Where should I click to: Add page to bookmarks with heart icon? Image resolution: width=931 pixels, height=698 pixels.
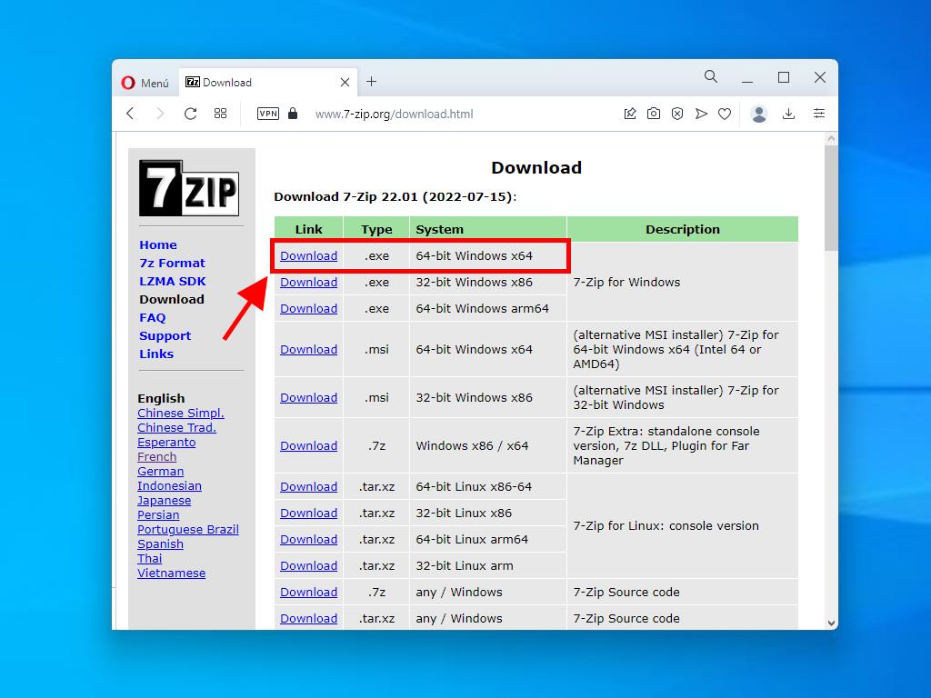click(725, 114)
